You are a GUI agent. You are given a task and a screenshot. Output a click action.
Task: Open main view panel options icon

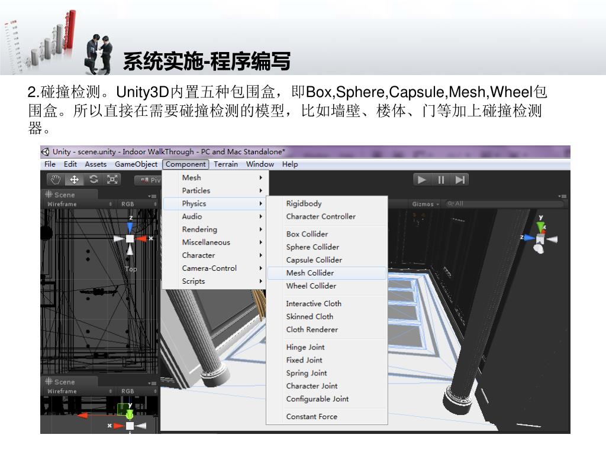(562, 196)
